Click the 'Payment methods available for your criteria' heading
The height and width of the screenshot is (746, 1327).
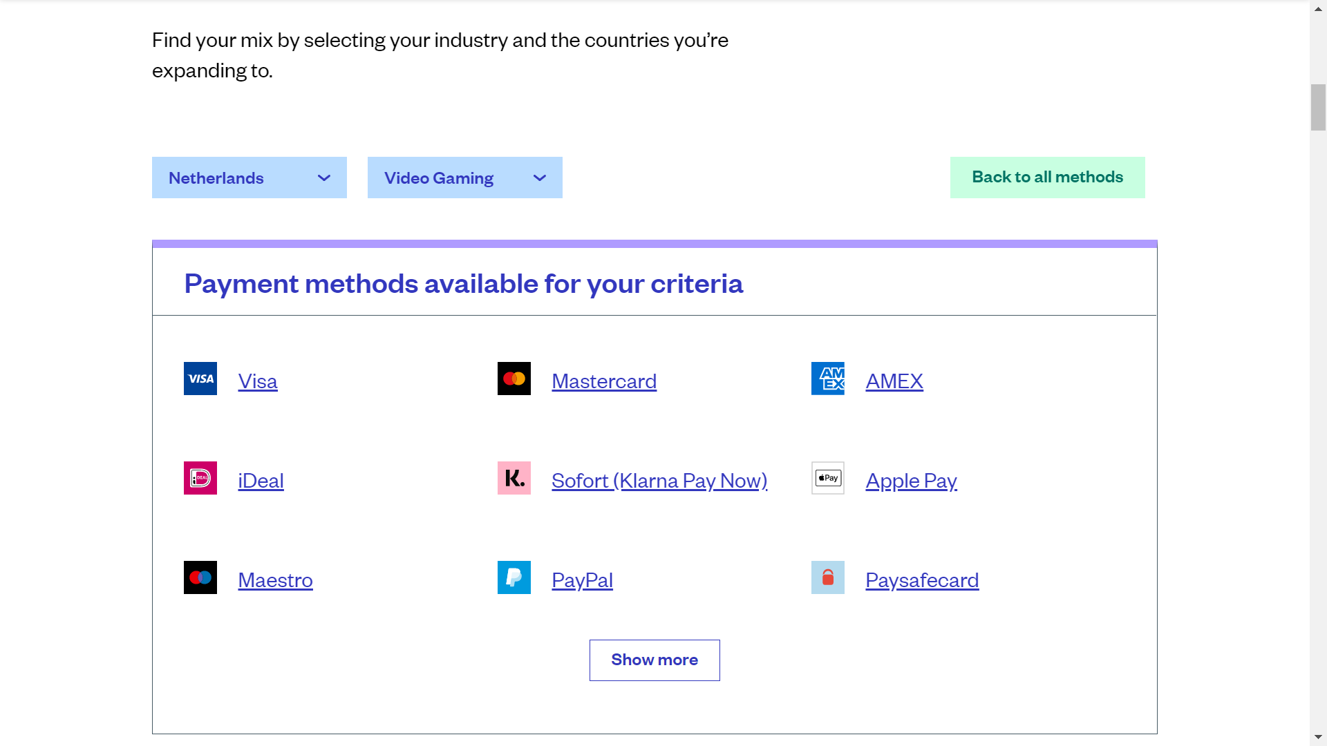[463, 284]
